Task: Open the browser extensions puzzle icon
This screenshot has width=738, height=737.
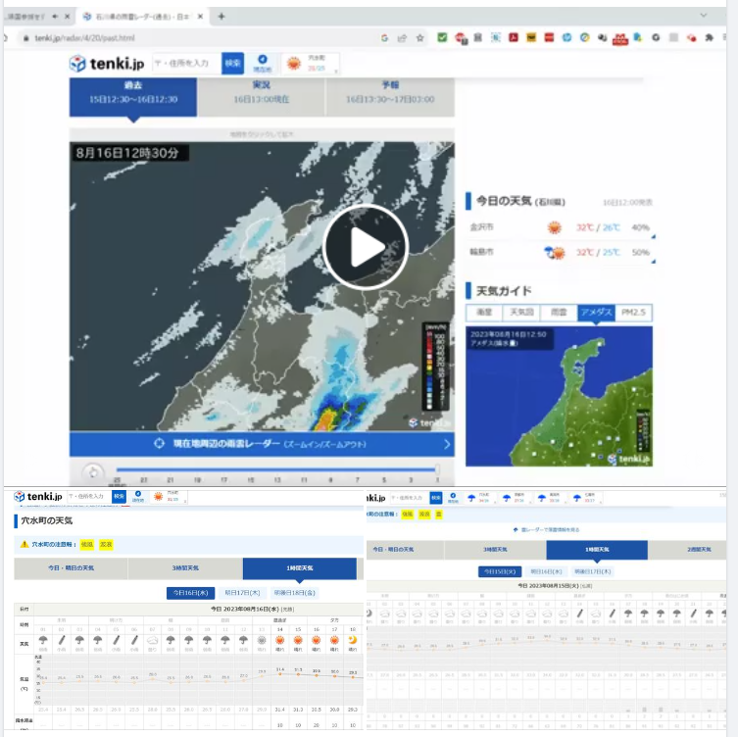Action: click(708, 37)
